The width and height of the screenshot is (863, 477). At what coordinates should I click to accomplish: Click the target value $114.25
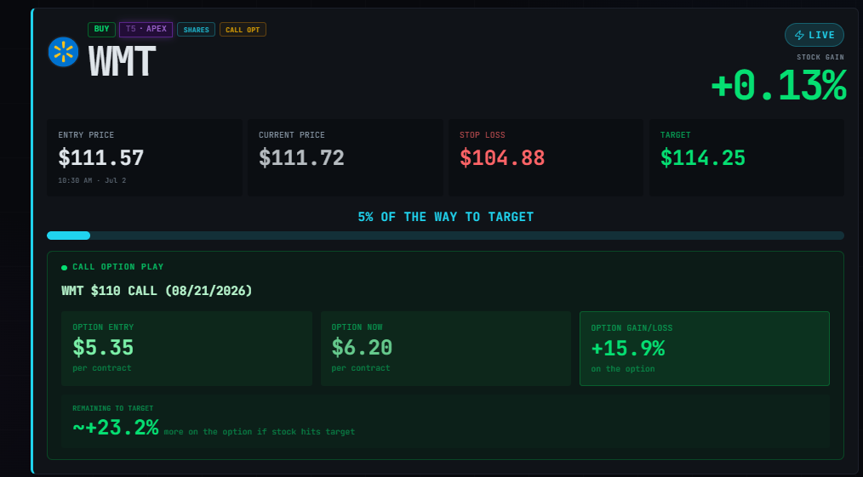tap(703, 158)
